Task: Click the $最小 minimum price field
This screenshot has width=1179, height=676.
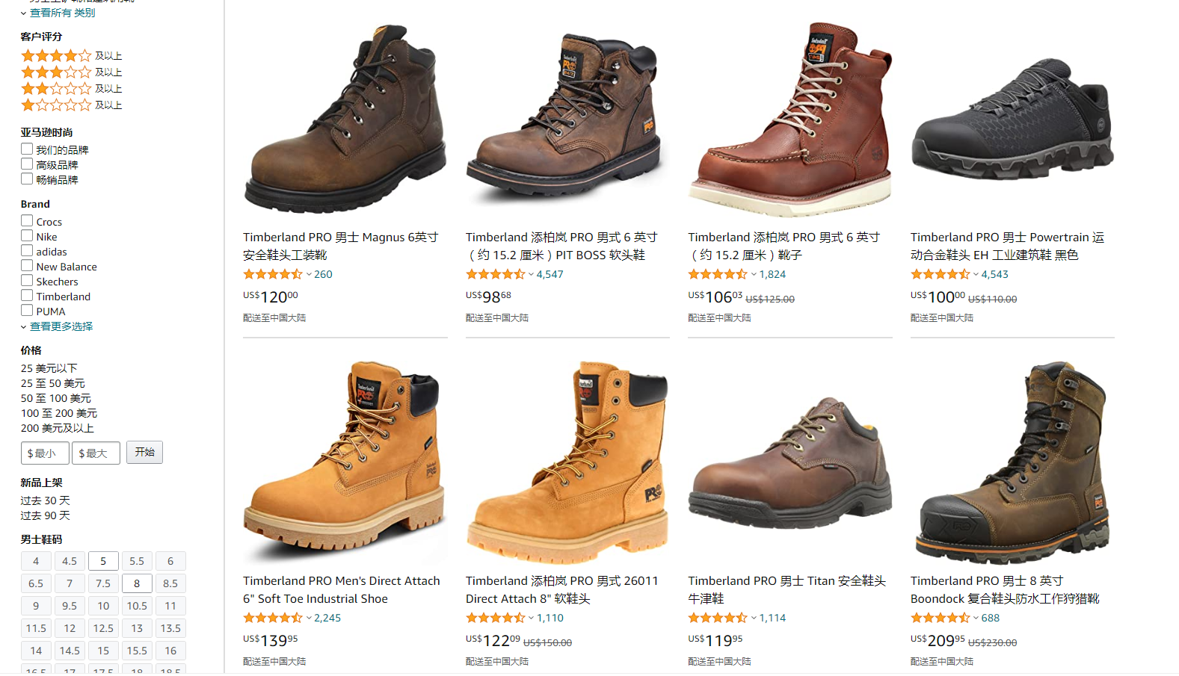Action: (x=45, y=453)
